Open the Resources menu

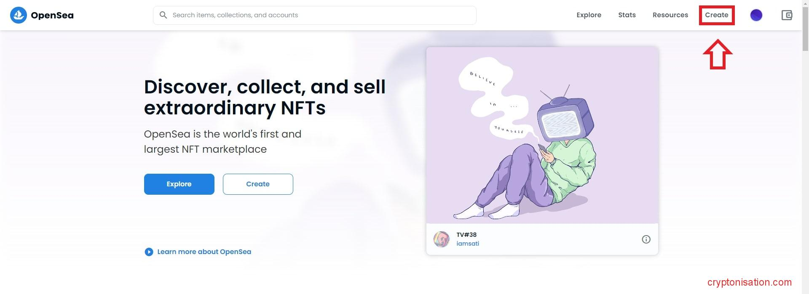[670, 15]
